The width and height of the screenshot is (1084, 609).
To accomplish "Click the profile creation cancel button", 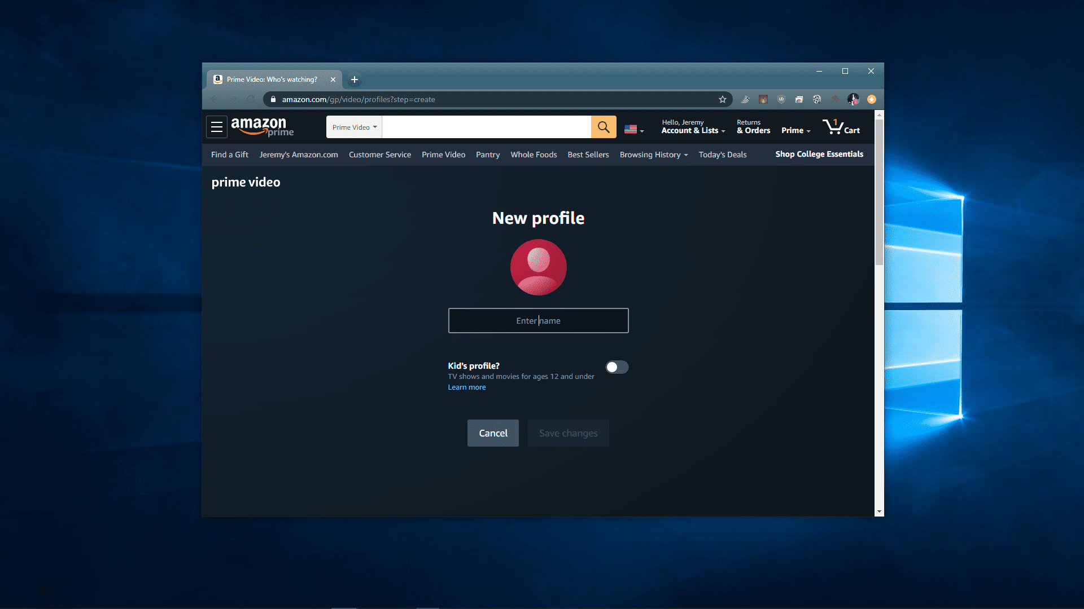I will click(492, 432).
